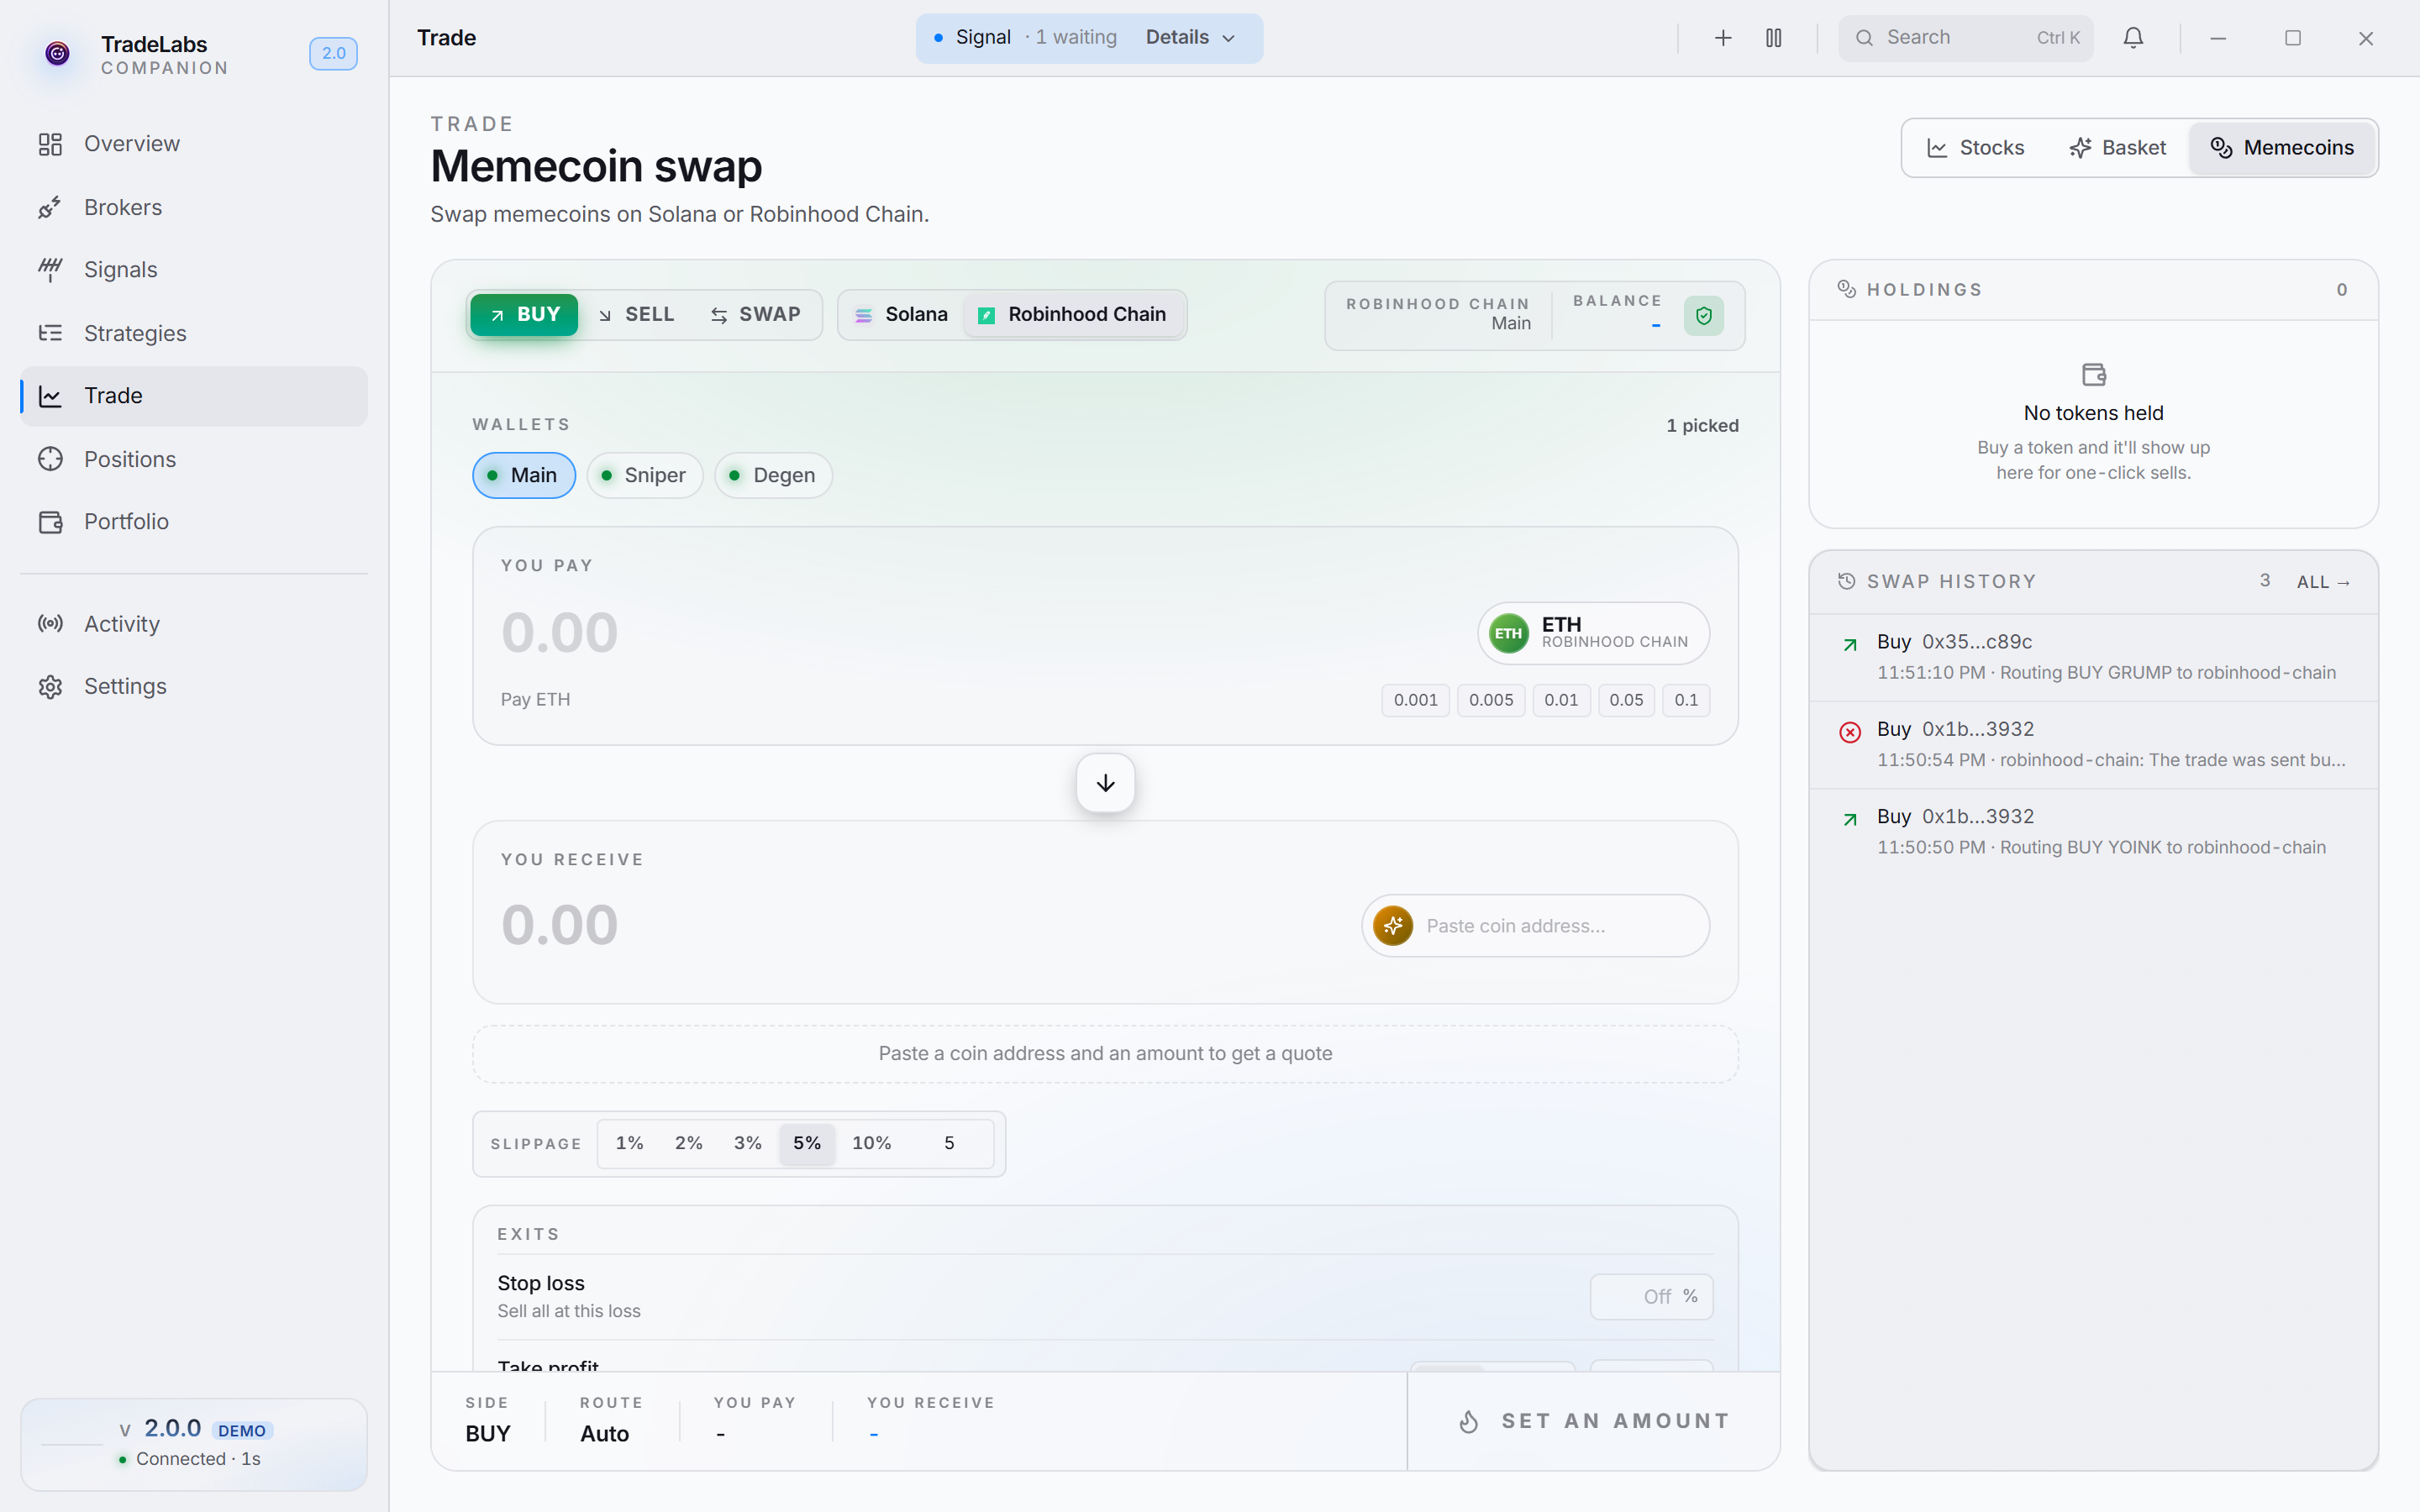Maximize the window

pos(2292,38)
